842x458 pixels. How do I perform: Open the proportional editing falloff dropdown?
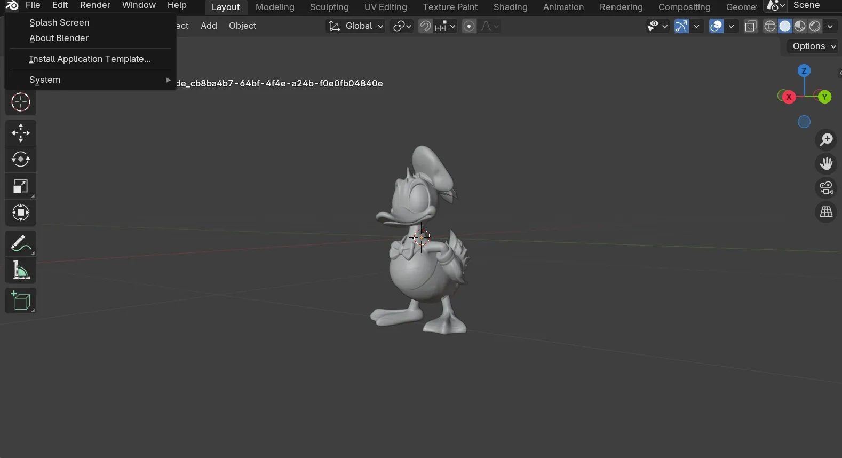click(x=489, y=26)
